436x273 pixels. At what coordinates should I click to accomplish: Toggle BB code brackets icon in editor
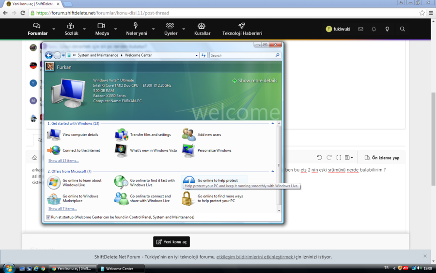[339, 158]
